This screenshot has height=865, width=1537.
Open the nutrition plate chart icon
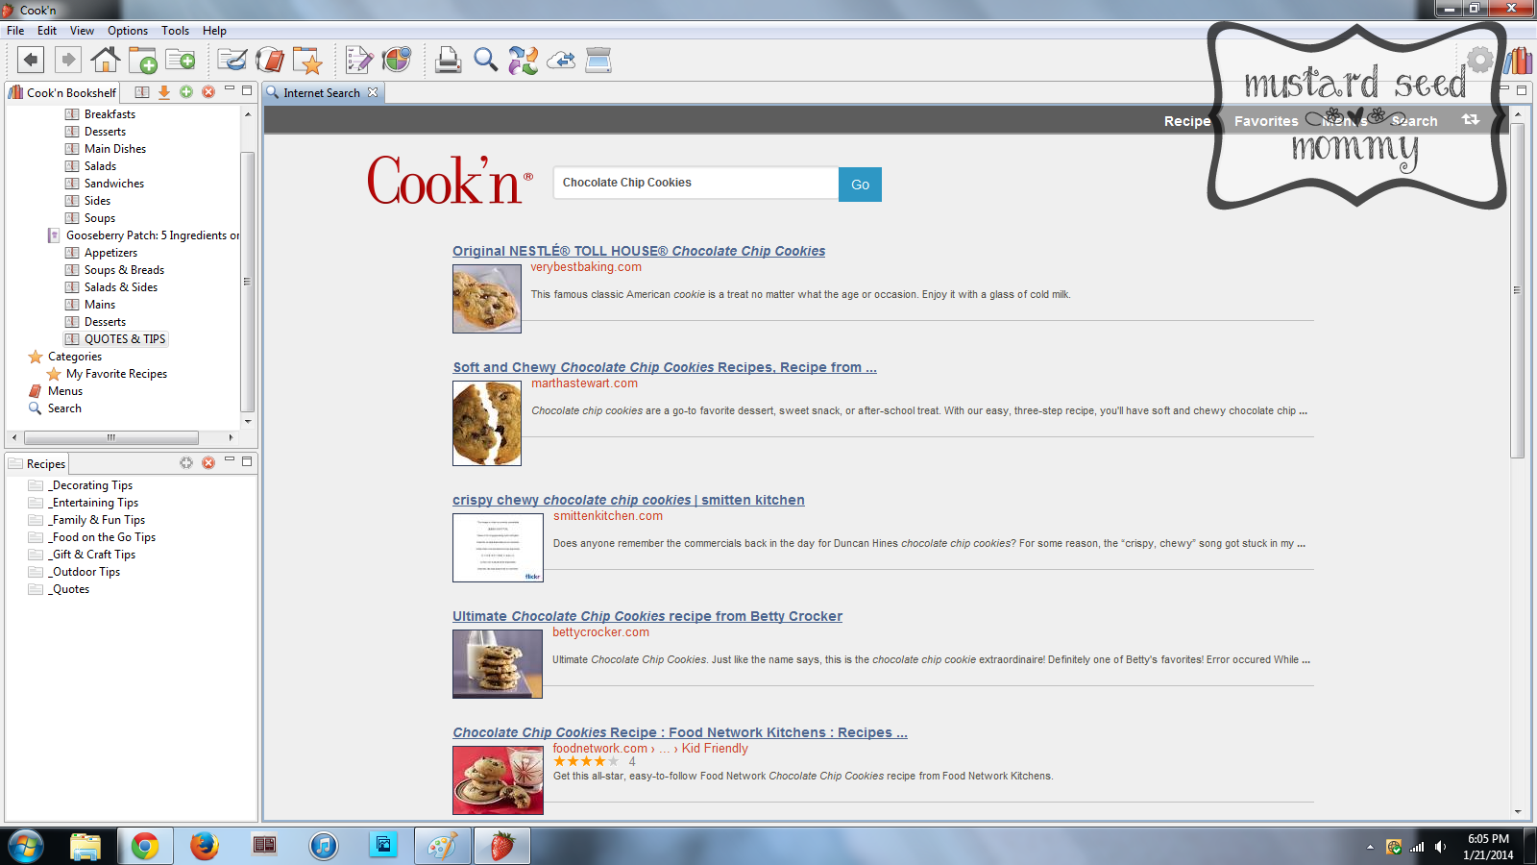397,60
